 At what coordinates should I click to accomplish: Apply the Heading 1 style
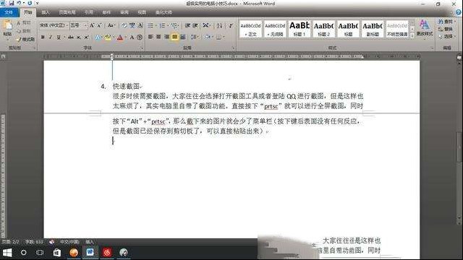299,29
